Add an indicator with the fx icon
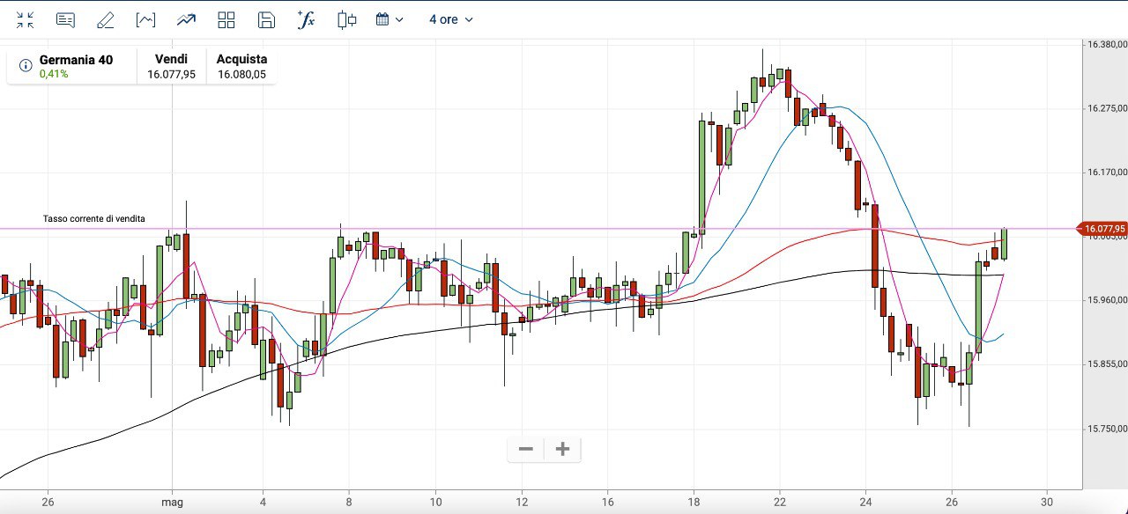This screenshot has width=1128, height=514. [306, 19]
